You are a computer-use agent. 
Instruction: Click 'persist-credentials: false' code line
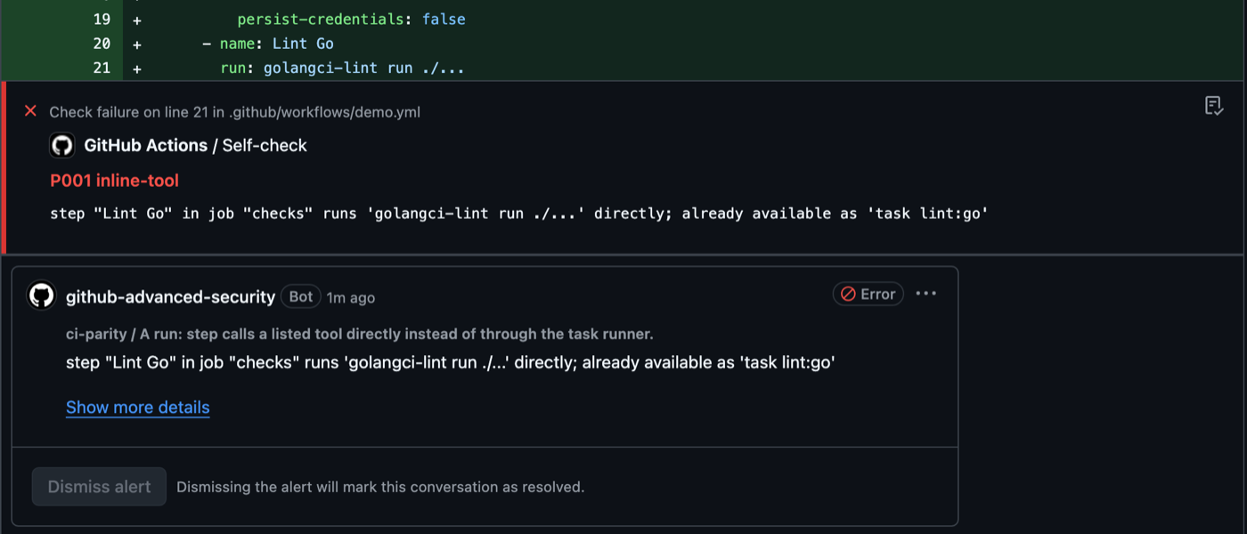351,19
